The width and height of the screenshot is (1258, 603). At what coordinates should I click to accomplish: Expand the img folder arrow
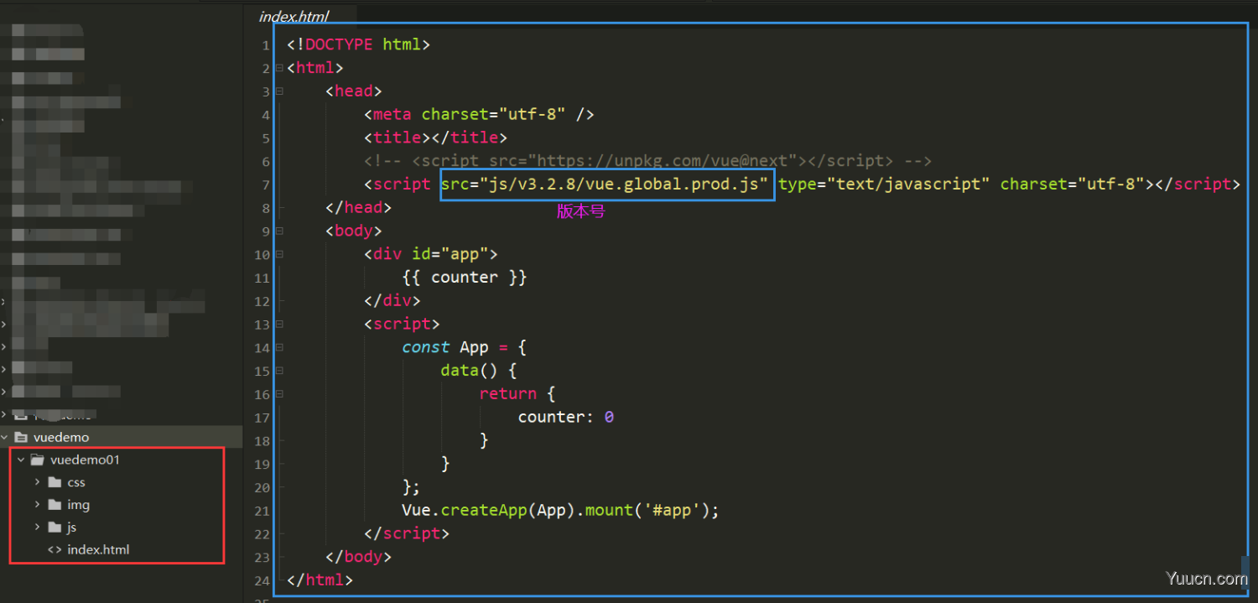[38, 505]
